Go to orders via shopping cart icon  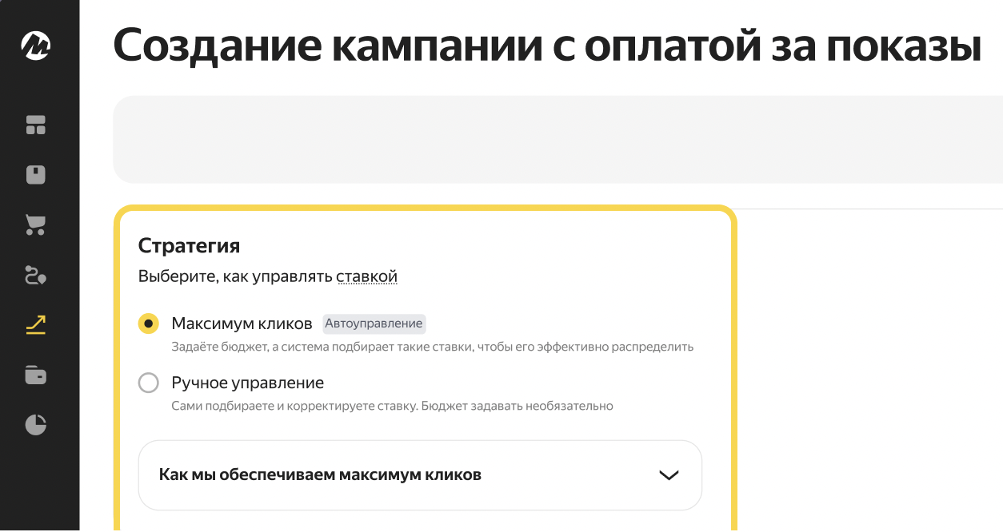[x=36, y=224]
